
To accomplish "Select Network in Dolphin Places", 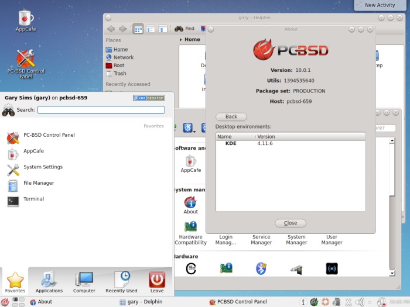I will [119, 57].
